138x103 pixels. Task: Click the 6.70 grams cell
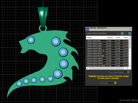(111, 56)
